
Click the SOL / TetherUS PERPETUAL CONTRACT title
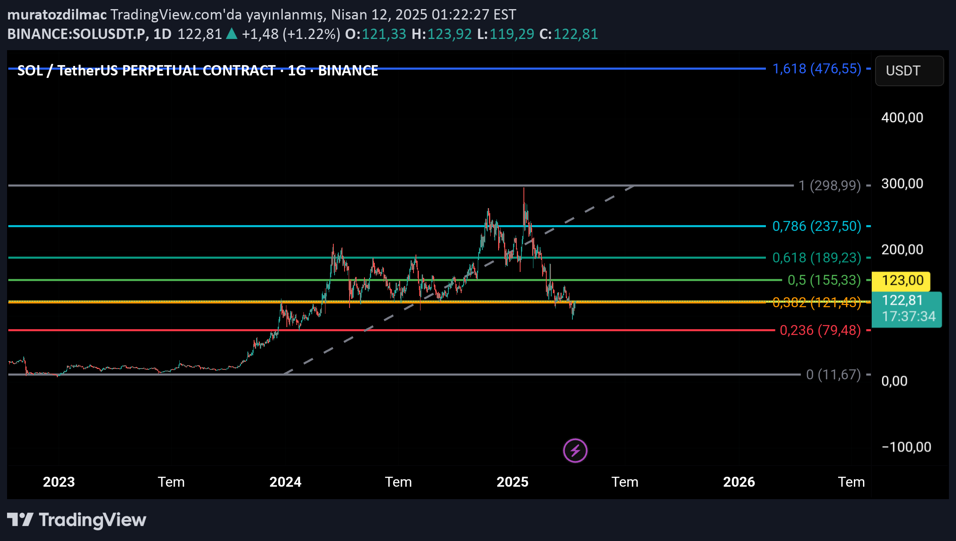click(x=198, y=70)
